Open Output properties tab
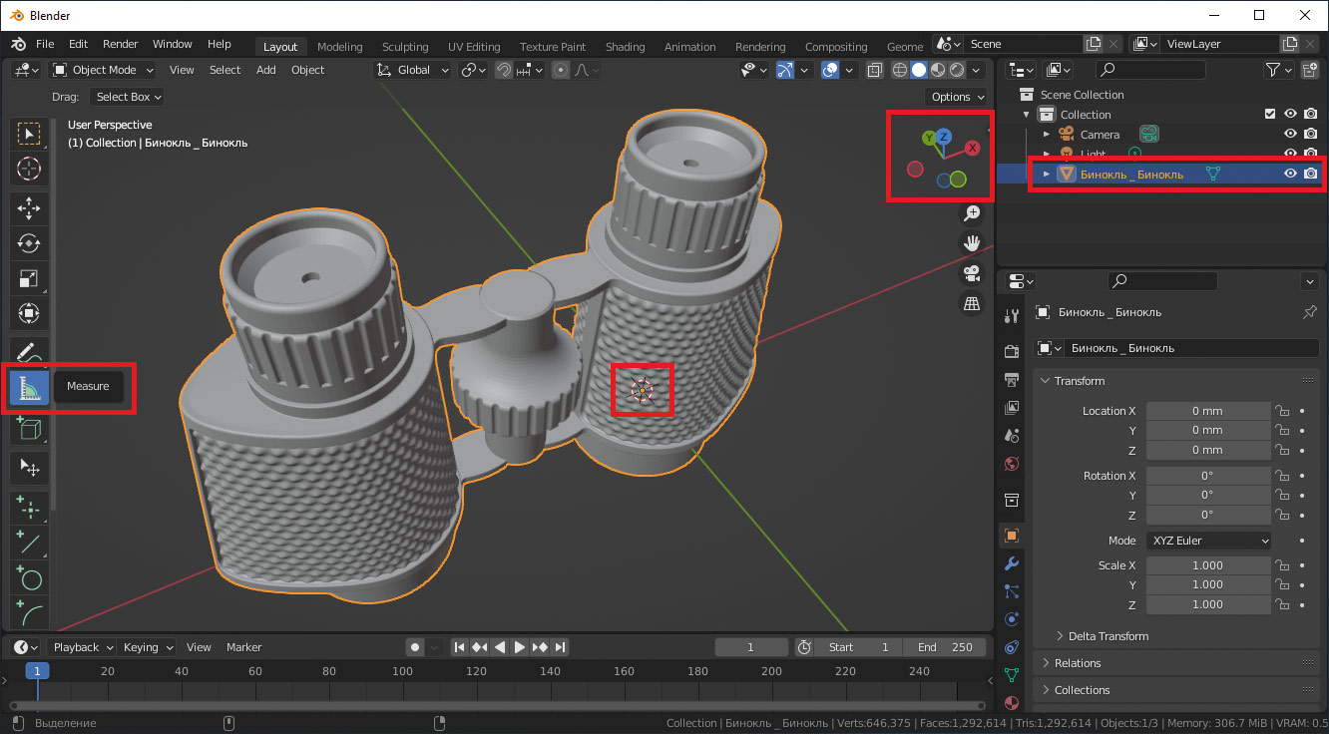 click(x=1012, y=380)
